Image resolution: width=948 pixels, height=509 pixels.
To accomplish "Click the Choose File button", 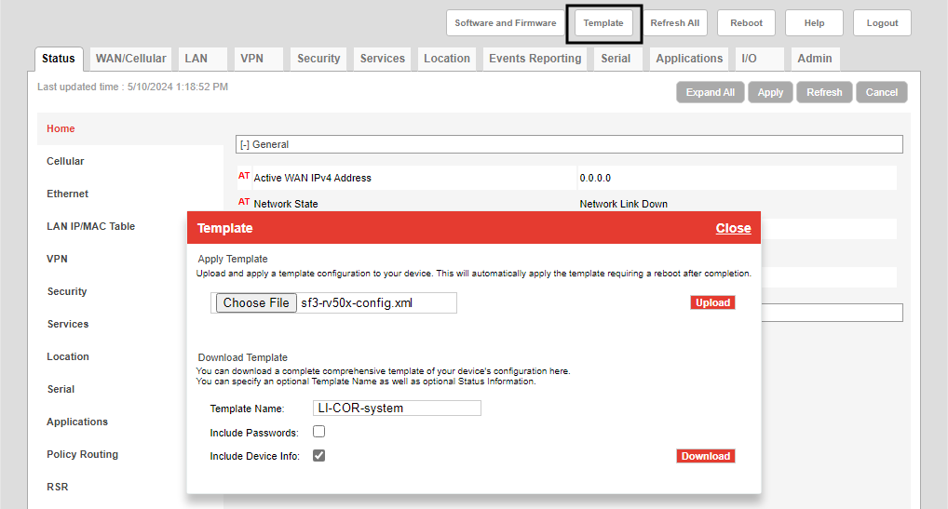I will [x=256, y=302].
